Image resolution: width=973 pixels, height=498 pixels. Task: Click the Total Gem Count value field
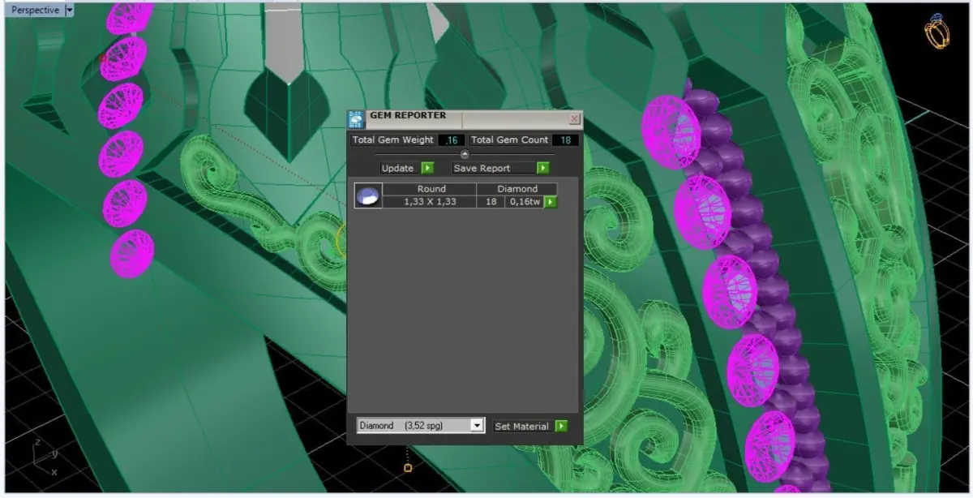[x=565, y=140]
